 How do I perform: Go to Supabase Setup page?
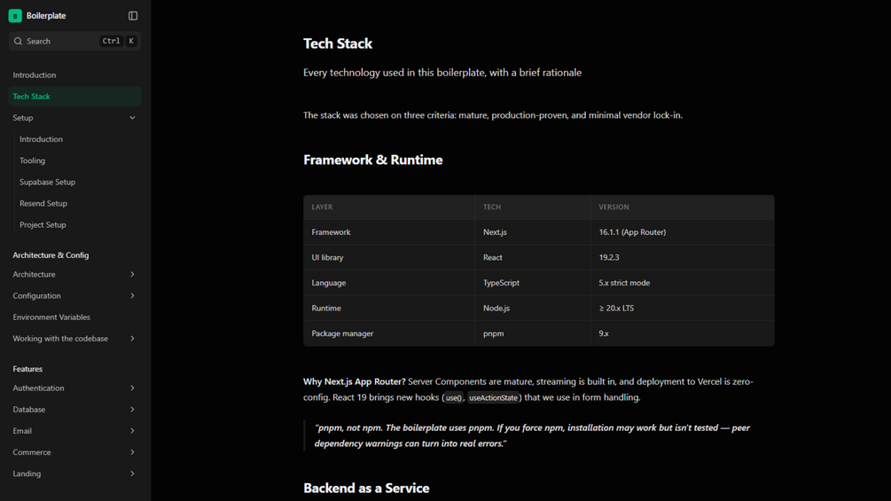[78, 182]
